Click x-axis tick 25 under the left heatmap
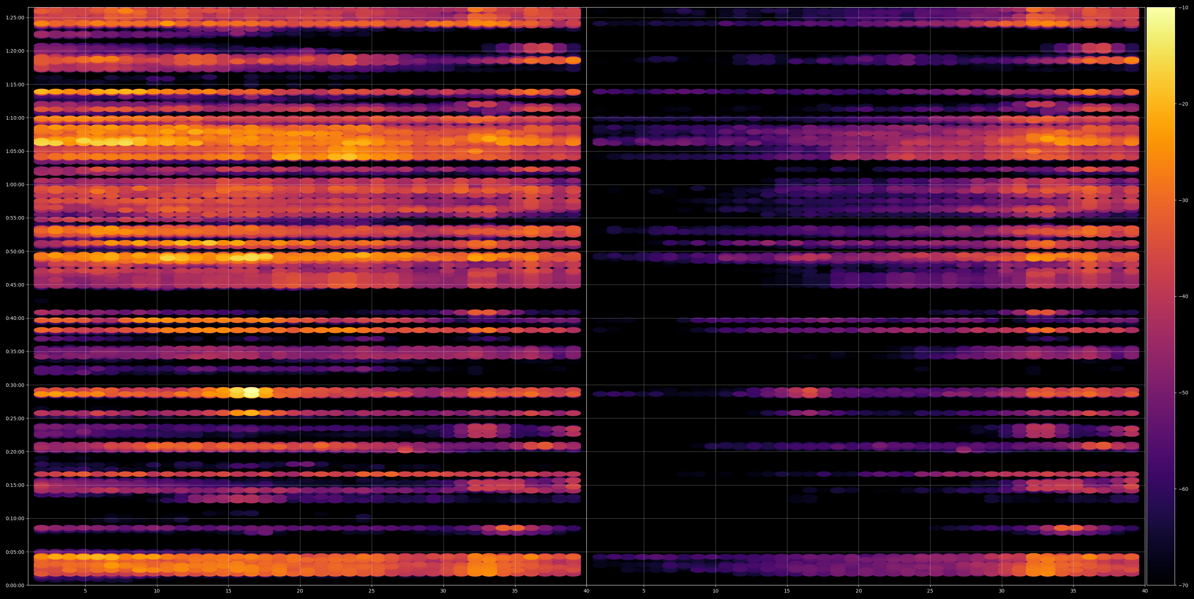1194x599 pixels. pyautogui.click(x=372, y=591)
